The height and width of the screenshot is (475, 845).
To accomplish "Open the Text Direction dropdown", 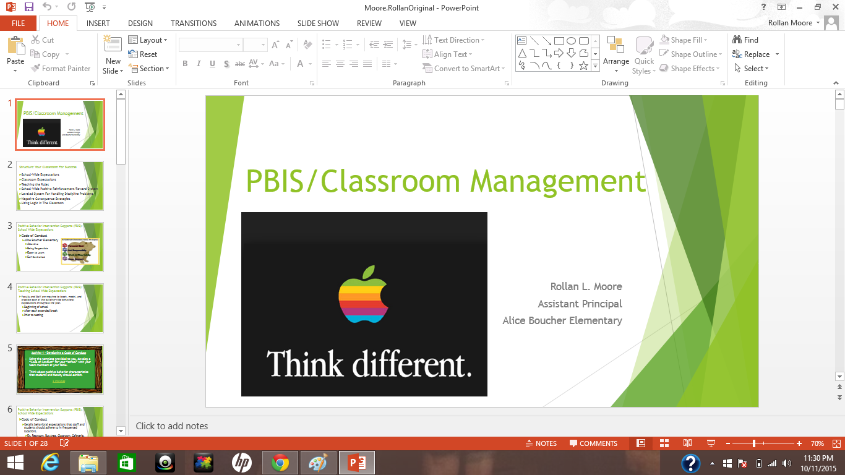I will 454,40.
